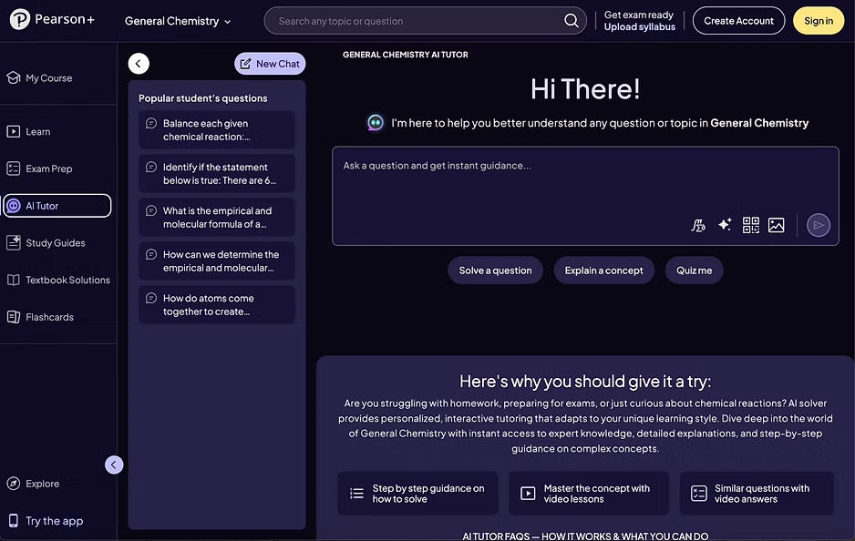Select AI Tutor in the sidebar

pyautogui.click(x=57, y=206)
